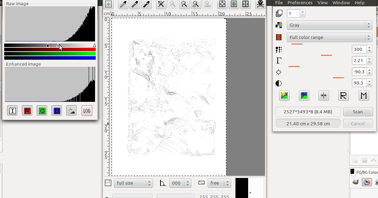Click the negative invert colors button
This screenshot has width=378, height=198.
tap(284, 96)
